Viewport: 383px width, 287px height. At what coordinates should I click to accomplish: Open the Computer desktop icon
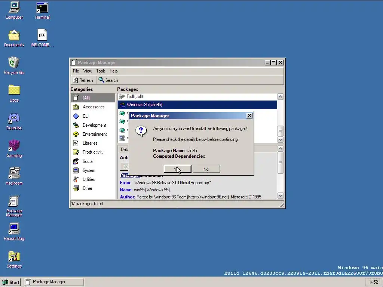click(14, 10)
